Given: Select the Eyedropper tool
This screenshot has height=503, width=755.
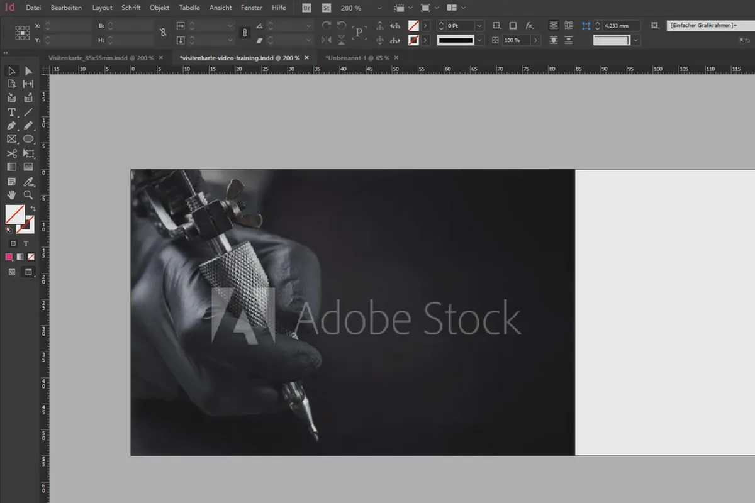Looking at the screenshot, I should pyautogui.click(x=28, y=182).
